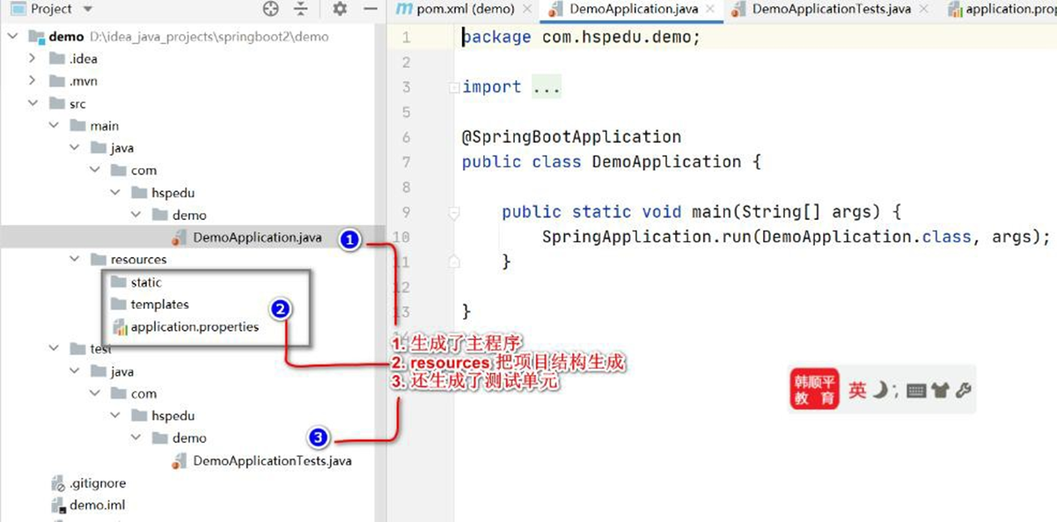The width and height of the screenshot is (1057, 522).
Task: Toggle the input method 英 language indicator
Action: [x=856, y=390]
